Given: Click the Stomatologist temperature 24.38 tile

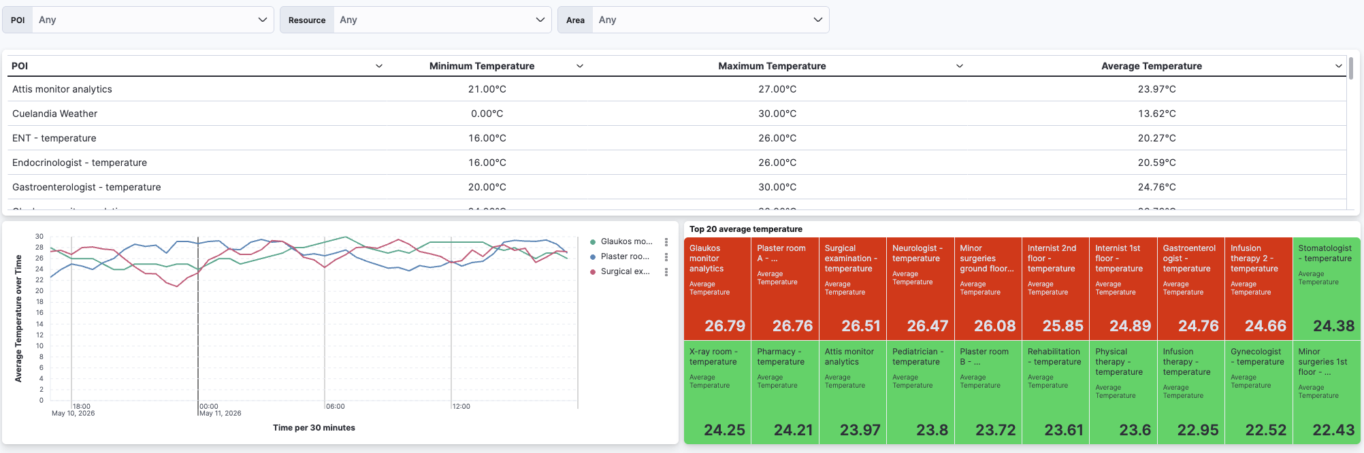Looking at the screenshot, I should 1326,289.
